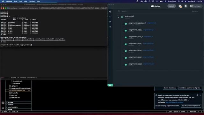Click the main branch status item
204x115 pixels.
click(5, 112)
